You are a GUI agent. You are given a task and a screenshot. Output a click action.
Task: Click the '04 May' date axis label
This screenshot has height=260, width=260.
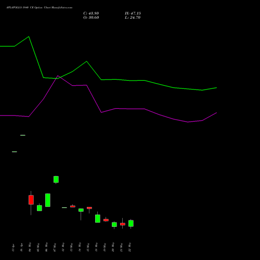[x=30, y=247]
